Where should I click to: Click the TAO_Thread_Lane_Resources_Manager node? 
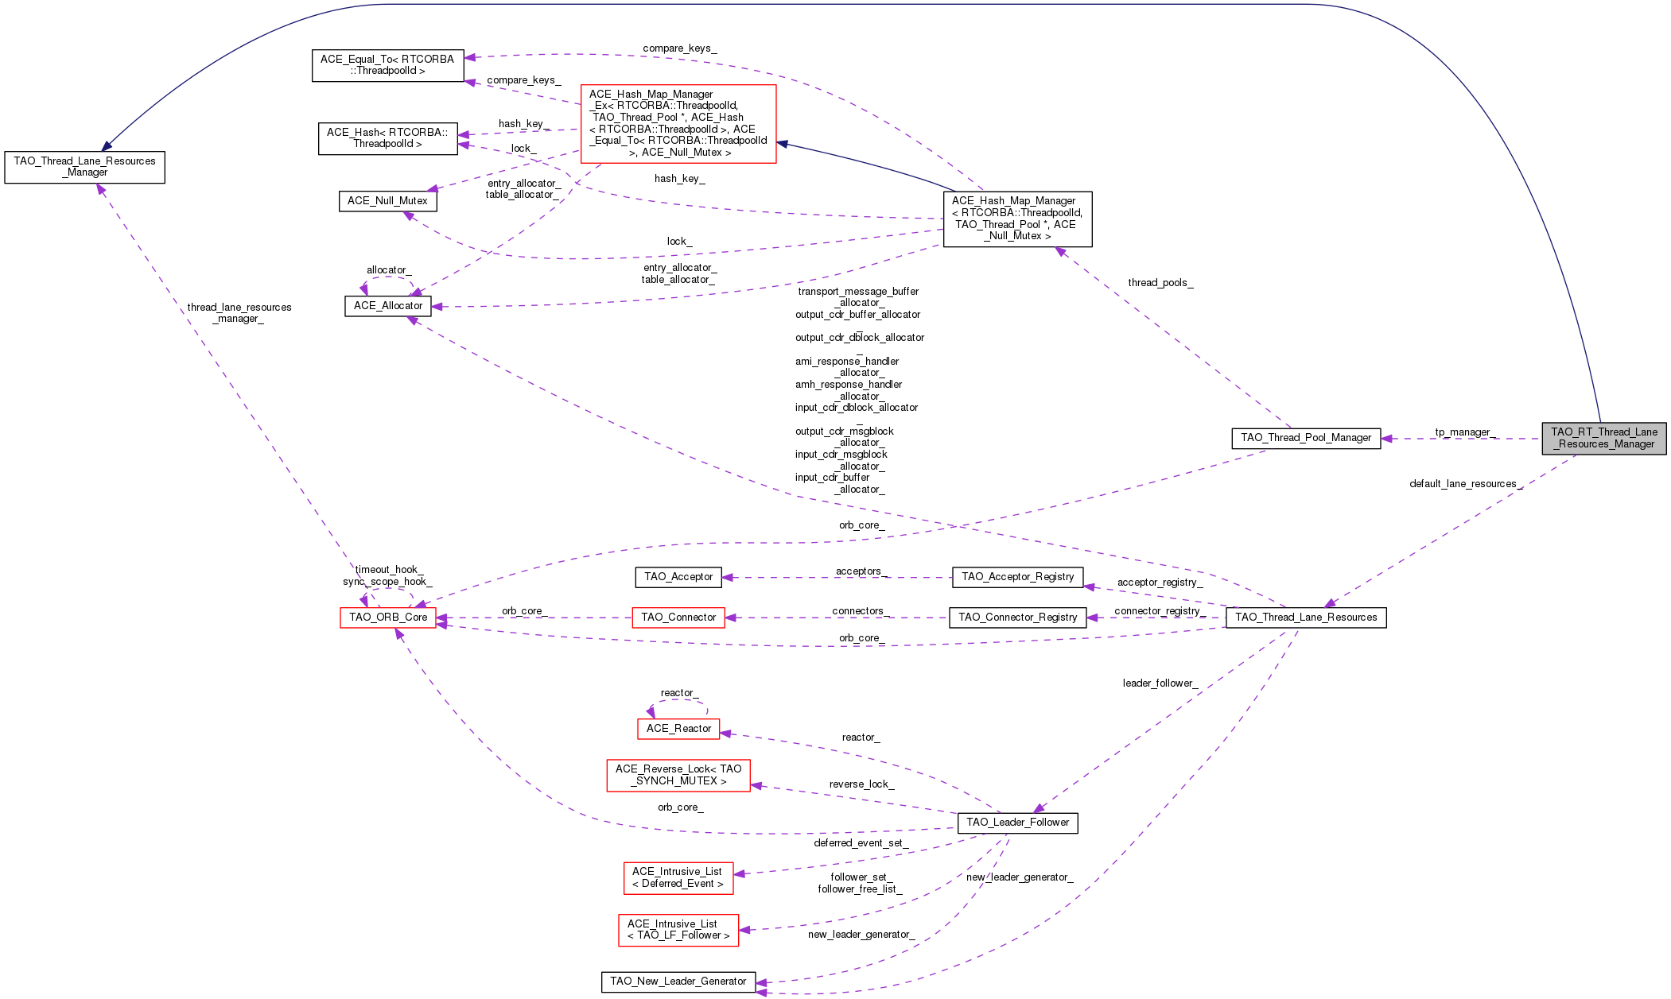point(85,167)
